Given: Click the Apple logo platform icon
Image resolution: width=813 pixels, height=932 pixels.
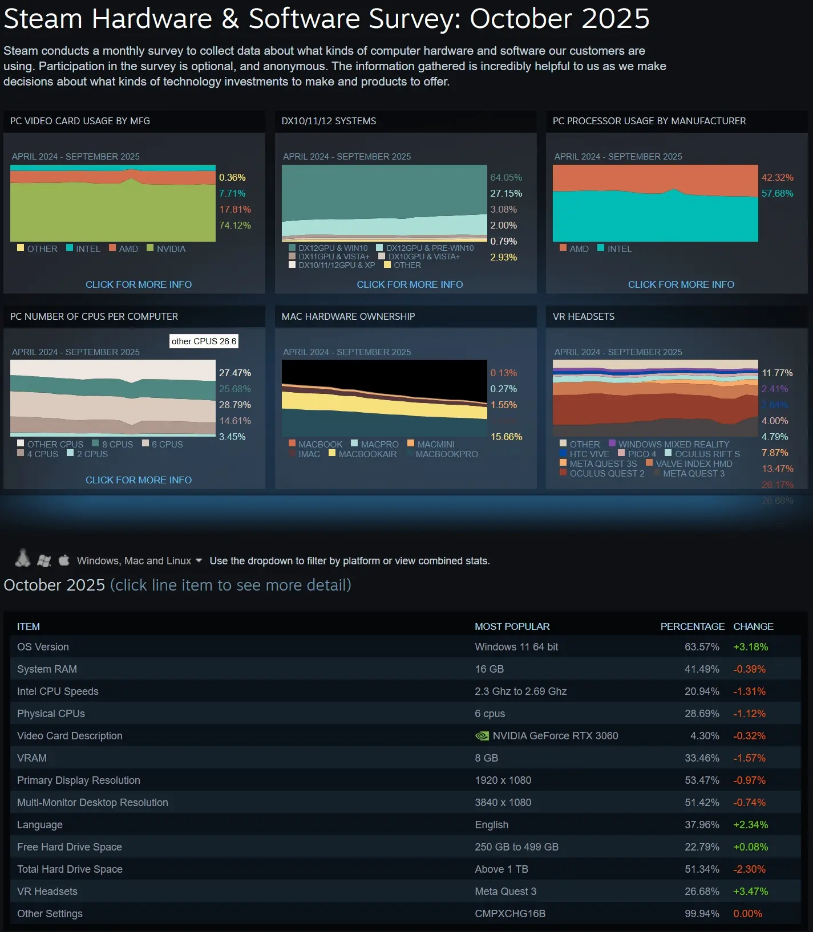Looking at the screenshot, I should coord(64,560).
